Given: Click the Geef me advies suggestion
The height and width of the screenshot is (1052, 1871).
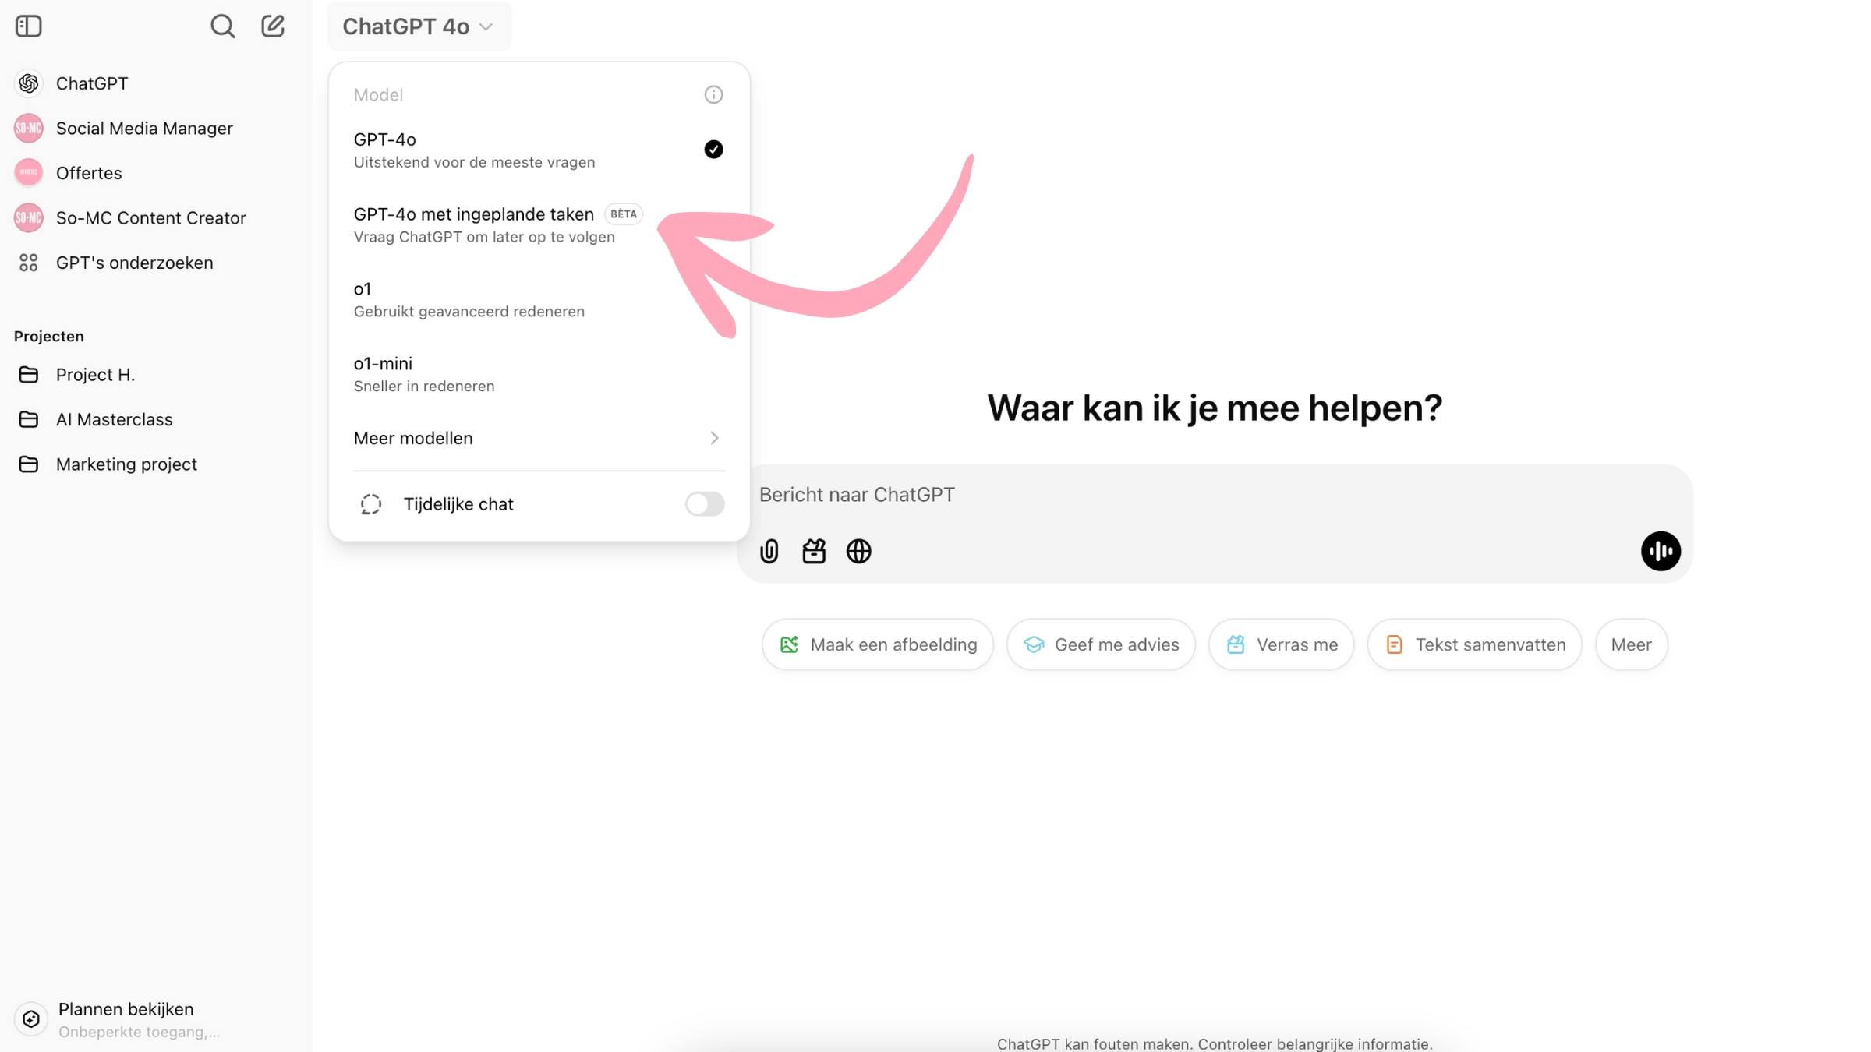Looking at the screenshot, I should [x=1101, y=645].
